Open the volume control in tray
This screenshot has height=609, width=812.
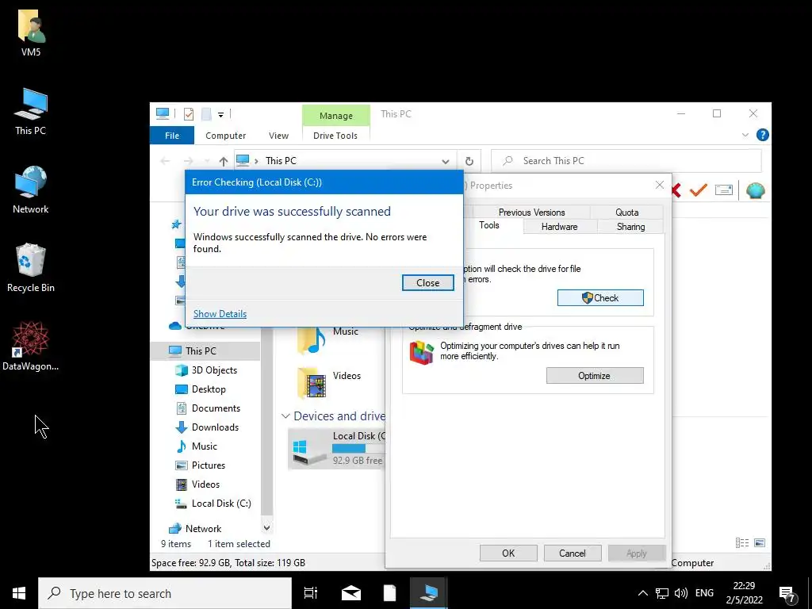point(681,593)
